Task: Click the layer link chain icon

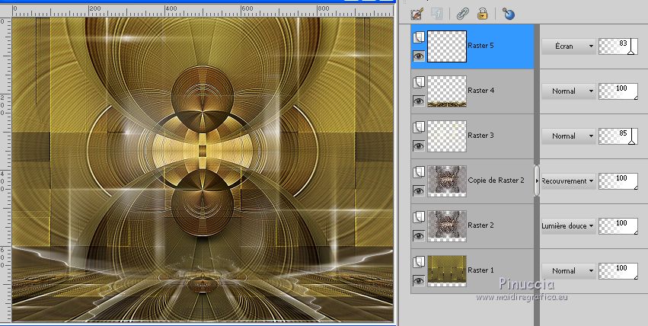Action: click(462, 13)
